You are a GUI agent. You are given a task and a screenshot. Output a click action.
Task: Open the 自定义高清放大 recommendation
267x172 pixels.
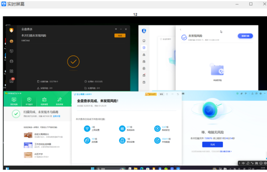click(43, 135)
